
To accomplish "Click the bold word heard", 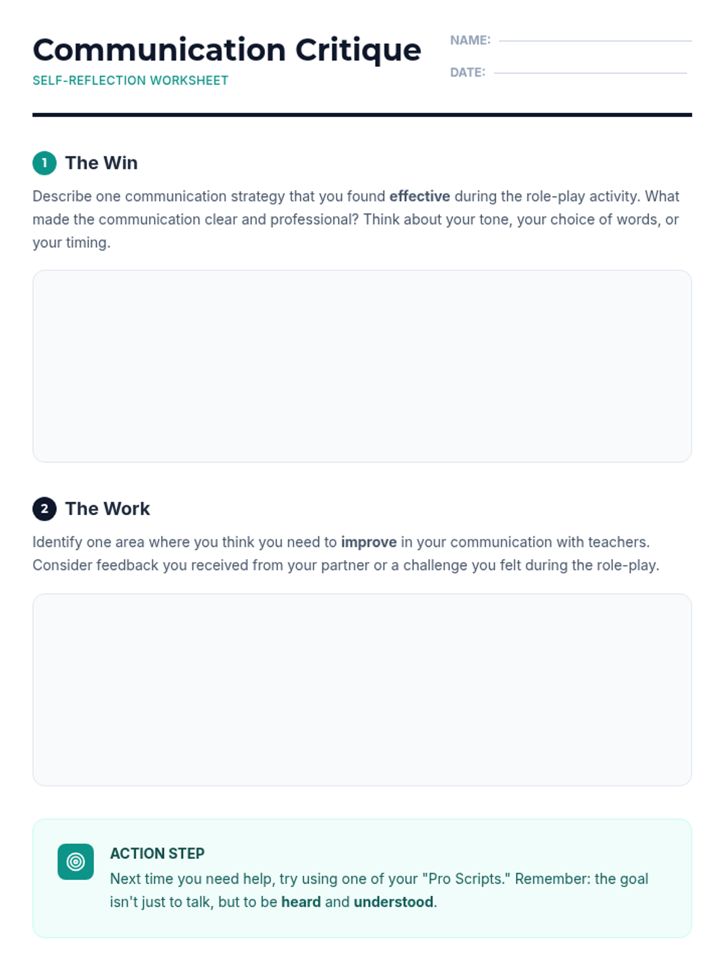I will (x=300, y=902).
